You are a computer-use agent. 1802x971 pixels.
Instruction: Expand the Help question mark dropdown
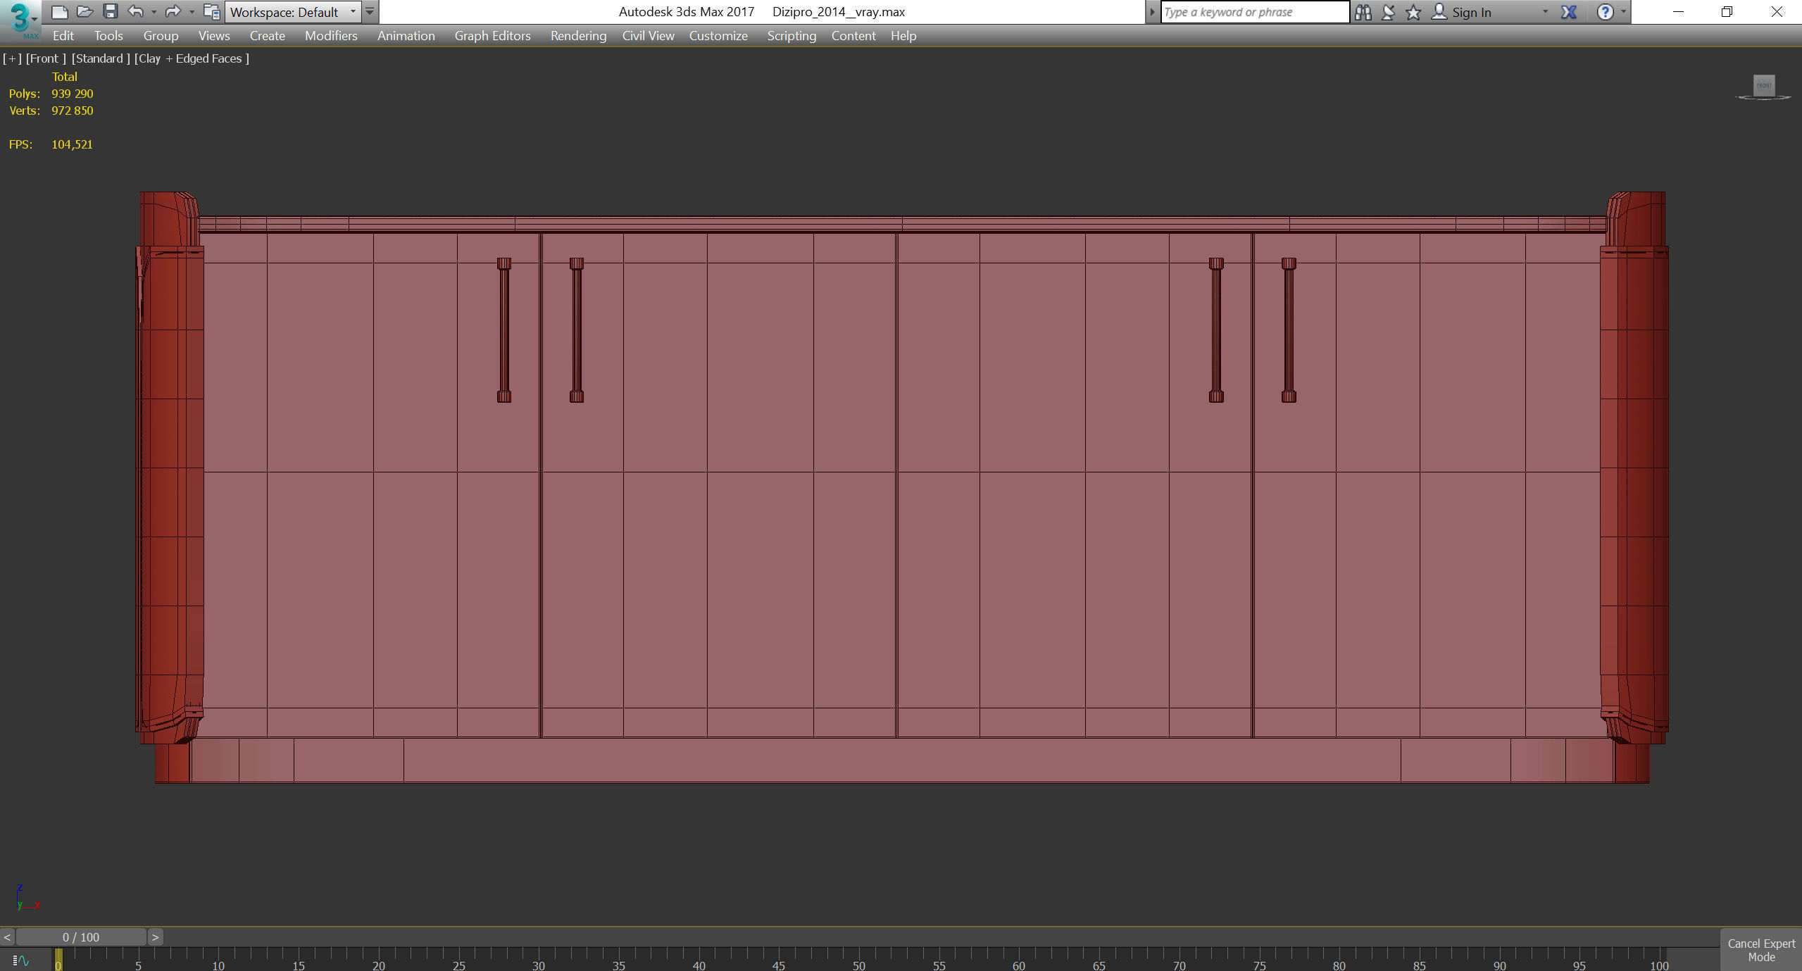(x=1623, y=12)
